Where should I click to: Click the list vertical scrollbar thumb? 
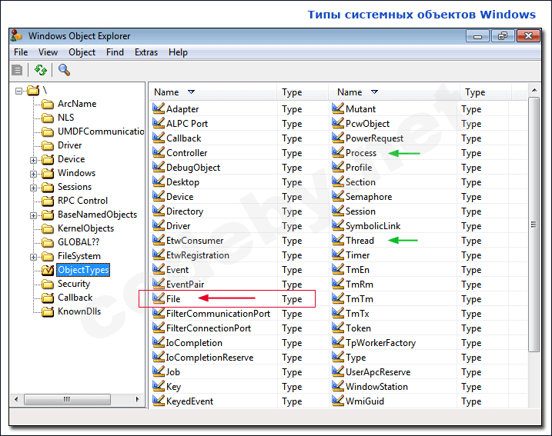(534, 225)
